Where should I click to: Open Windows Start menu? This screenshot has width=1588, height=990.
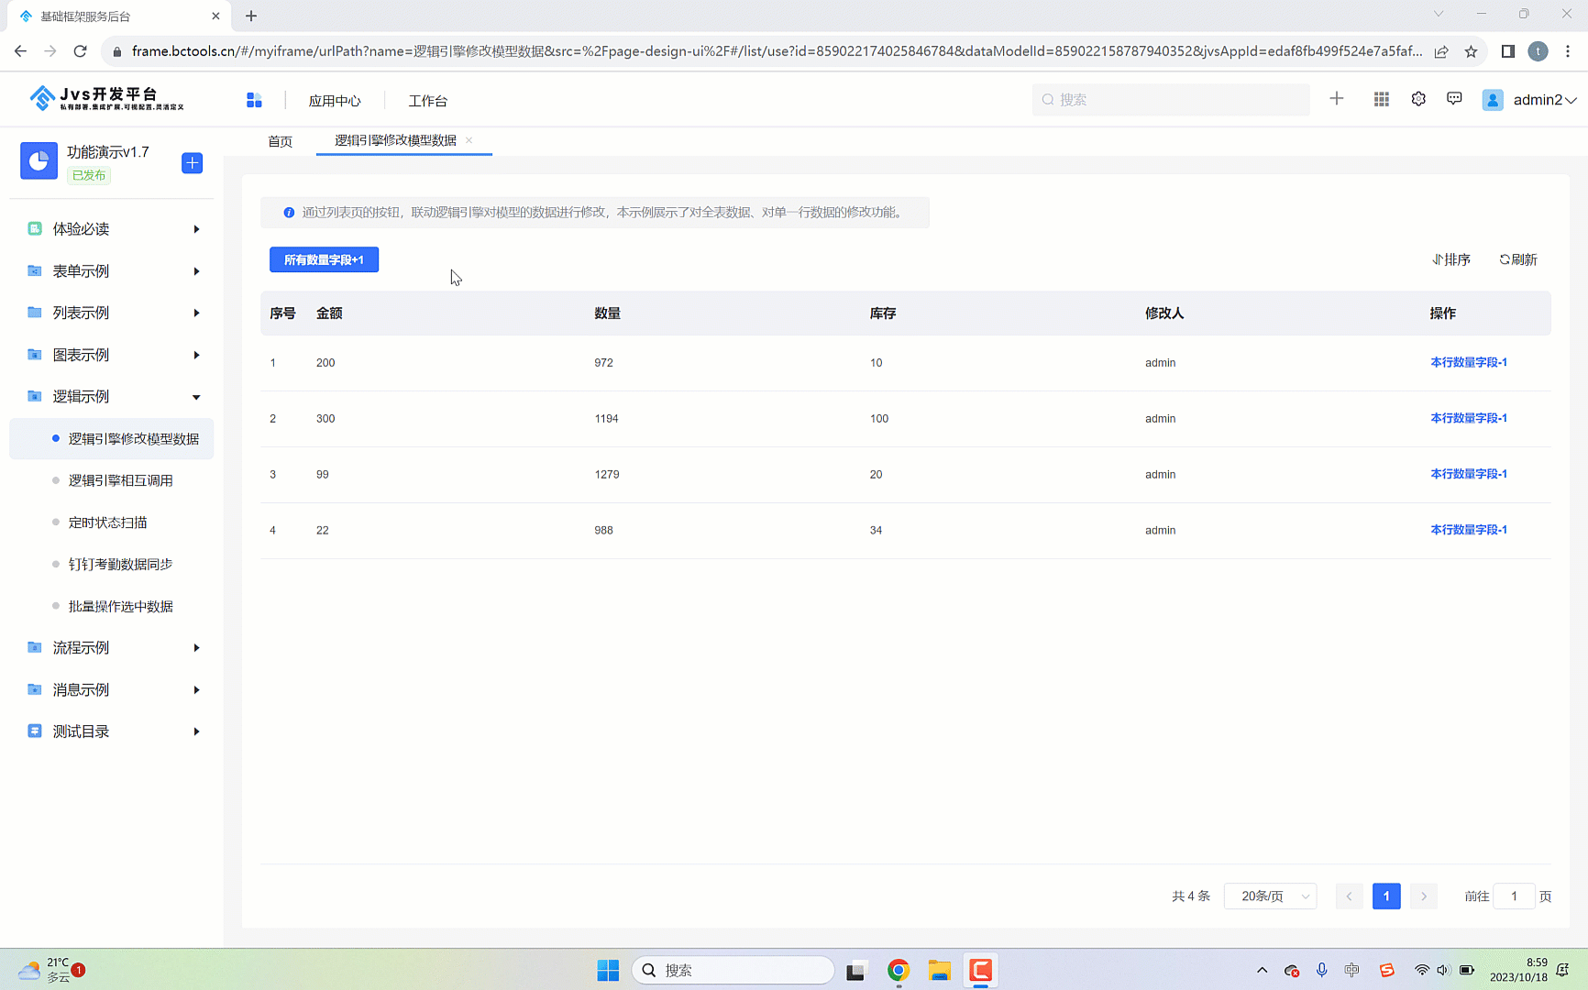(x=608, y=970)
